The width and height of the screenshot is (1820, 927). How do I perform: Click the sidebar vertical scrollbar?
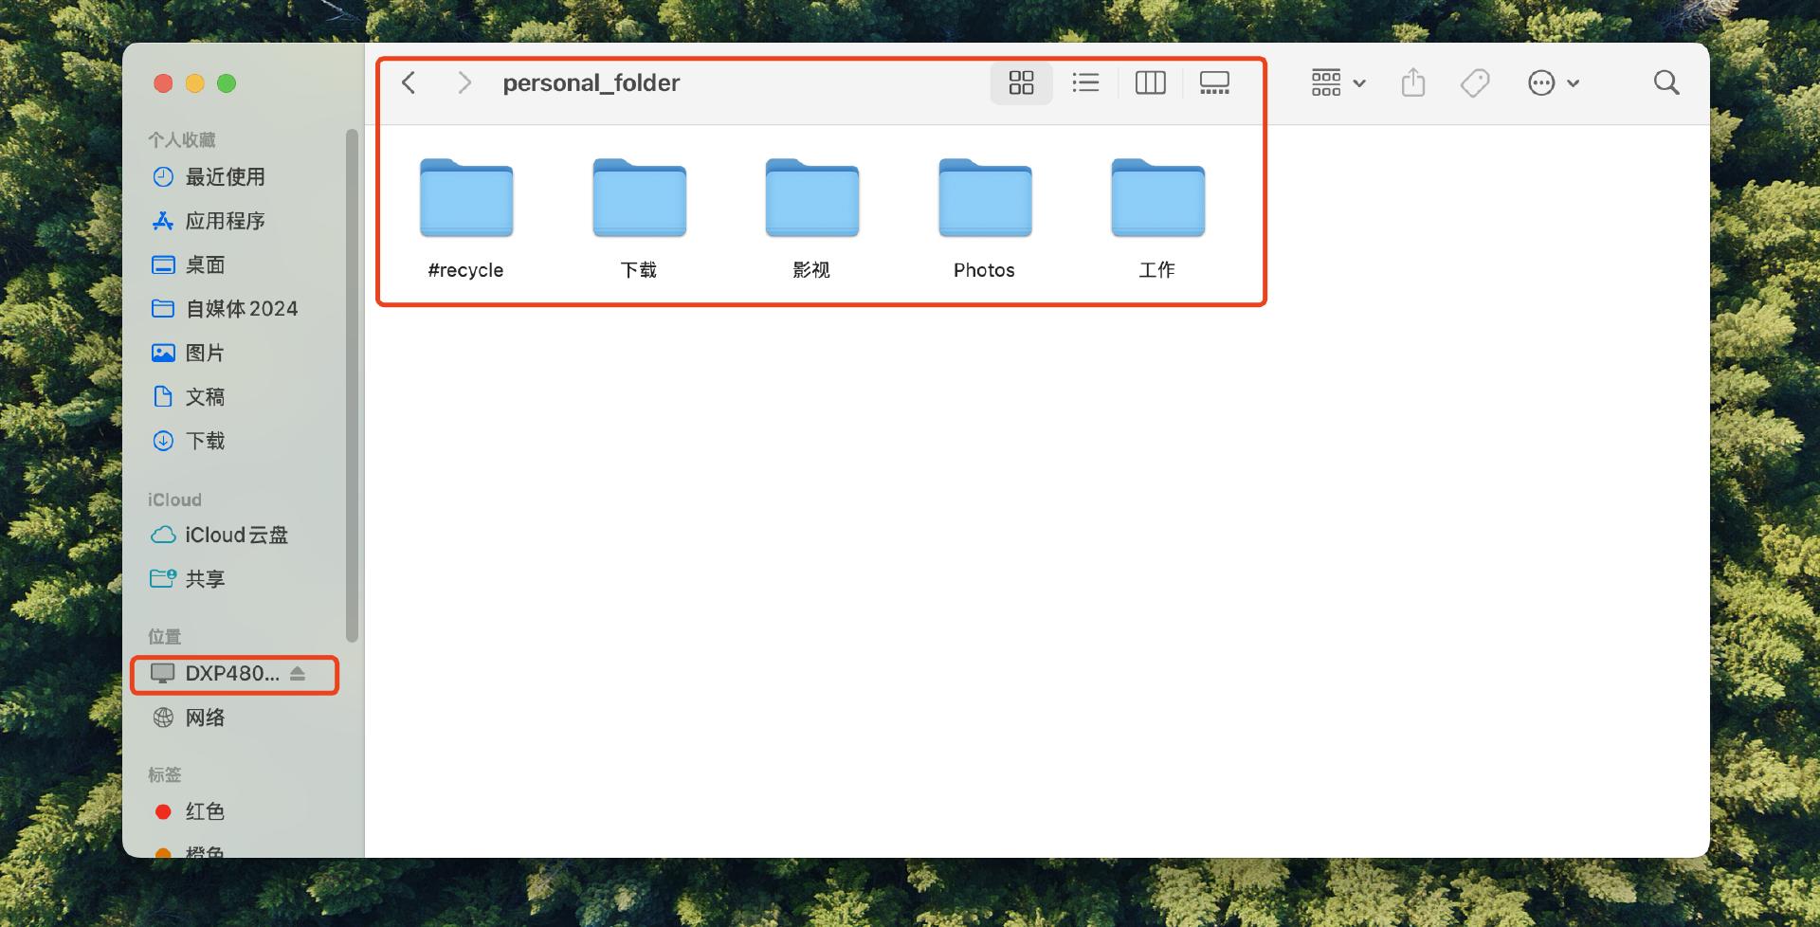(x=353, y=386)
